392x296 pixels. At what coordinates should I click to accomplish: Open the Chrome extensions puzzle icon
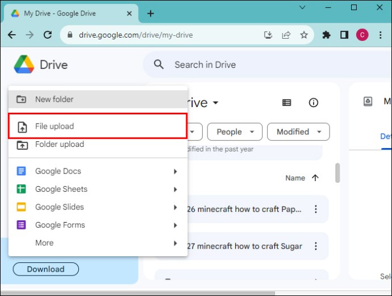[326, 35]
